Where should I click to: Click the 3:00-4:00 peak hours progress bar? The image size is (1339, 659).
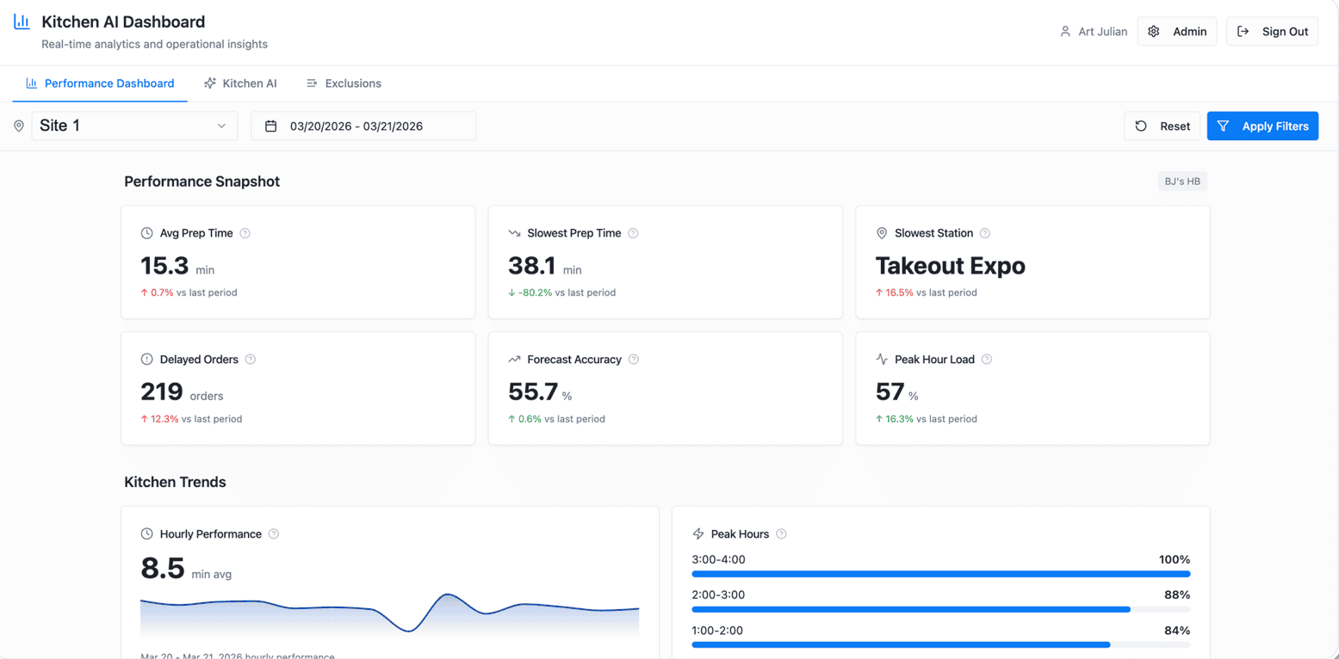941,574
